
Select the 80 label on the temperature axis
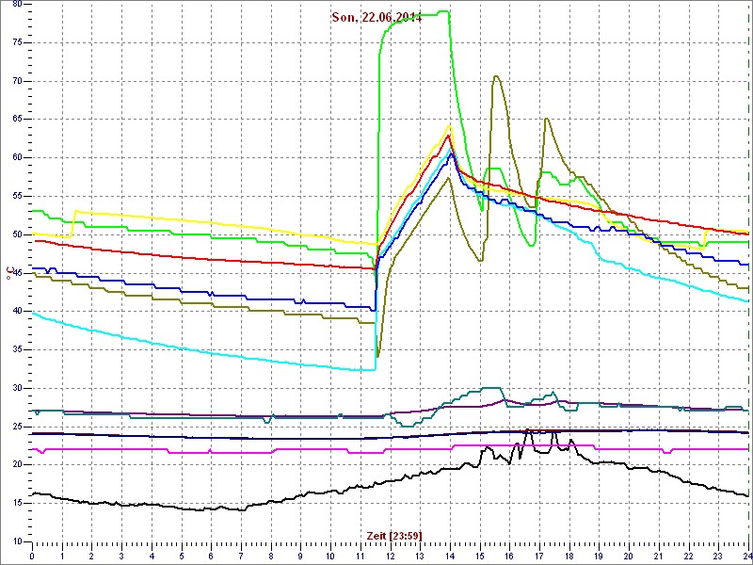[x=16, y=5]
